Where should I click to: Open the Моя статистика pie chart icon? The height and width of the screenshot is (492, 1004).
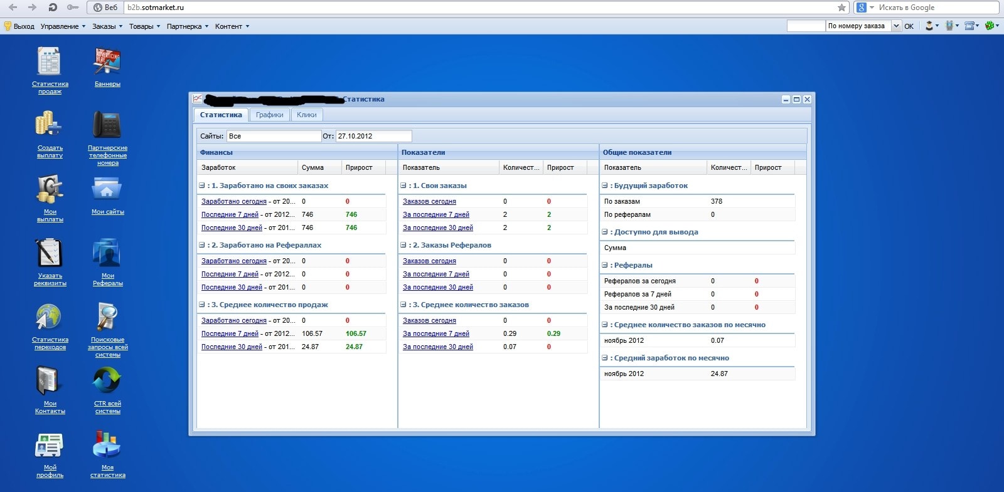click(107, 445)
